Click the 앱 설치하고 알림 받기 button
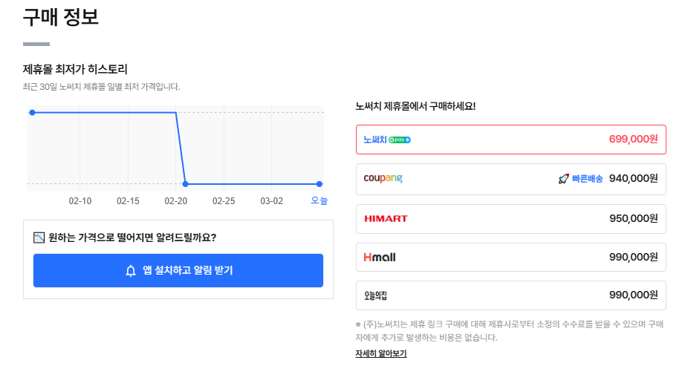The image size is (685, 383). [x=178, y=270]
